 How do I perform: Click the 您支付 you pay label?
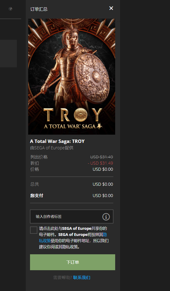(x=36, y=196)
